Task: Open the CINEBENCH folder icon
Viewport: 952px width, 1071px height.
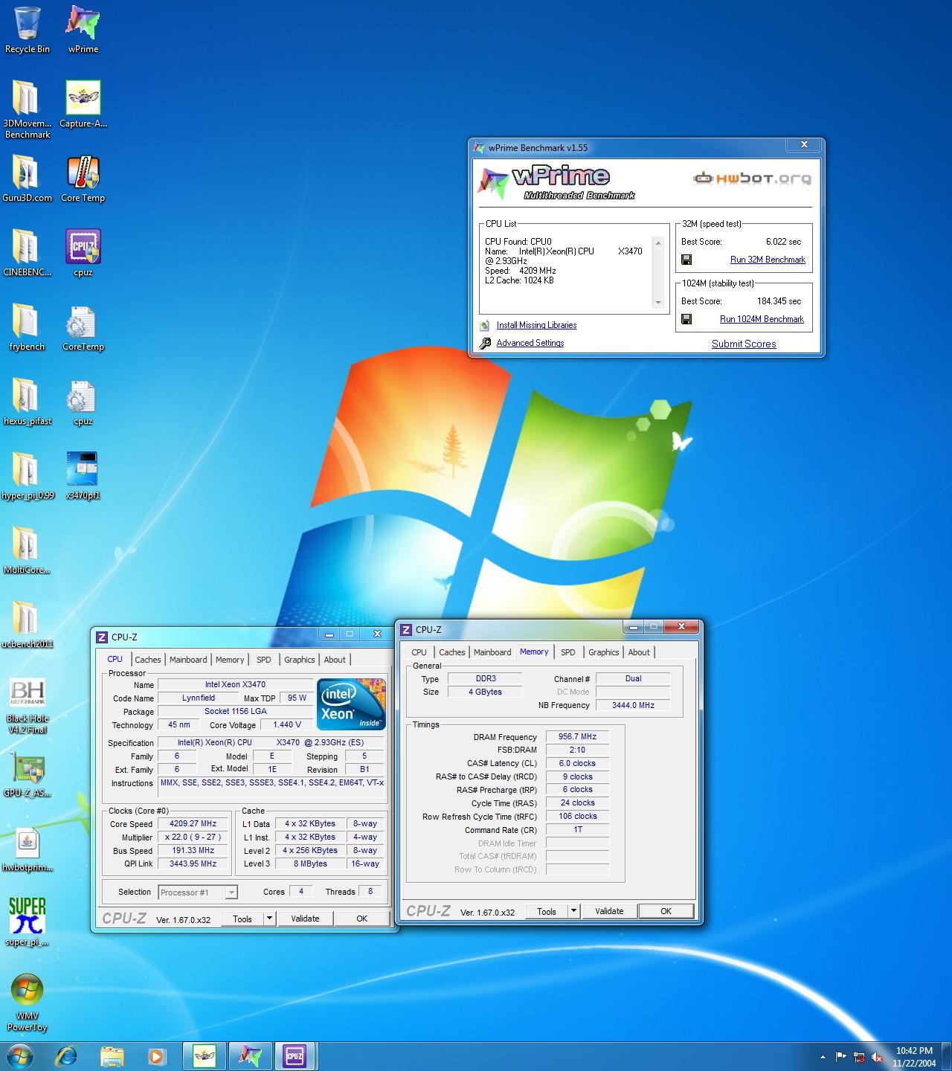Action: (x=27, y=253)
